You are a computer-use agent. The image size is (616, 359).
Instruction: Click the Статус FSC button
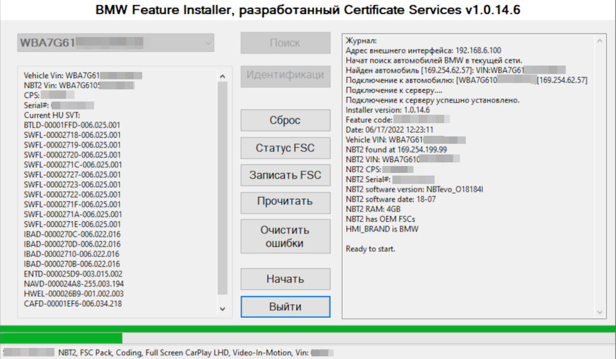[x=285, y=148]
